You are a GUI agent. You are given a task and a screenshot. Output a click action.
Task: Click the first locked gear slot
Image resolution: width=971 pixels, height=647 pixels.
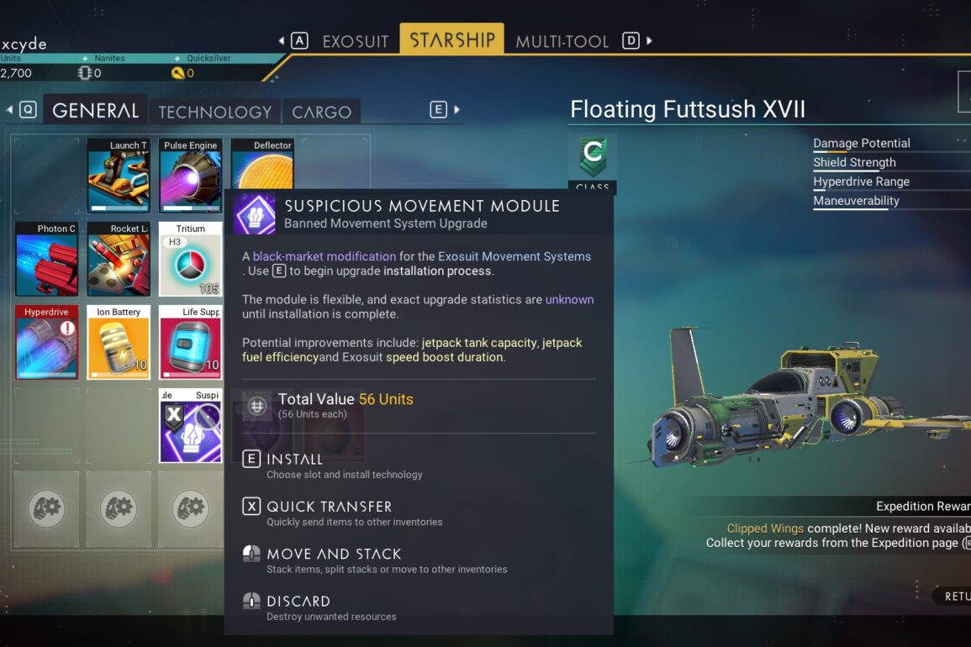(46, 508)
